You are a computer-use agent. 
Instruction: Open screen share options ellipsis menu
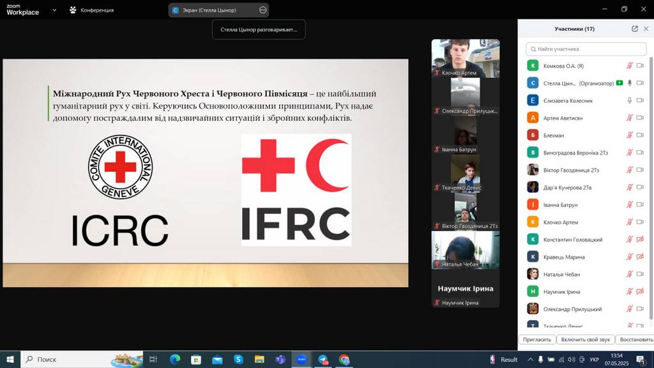pyautogui.click(x=262, y=10)
